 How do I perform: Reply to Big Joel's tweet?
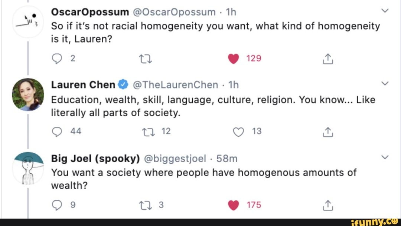56,205
